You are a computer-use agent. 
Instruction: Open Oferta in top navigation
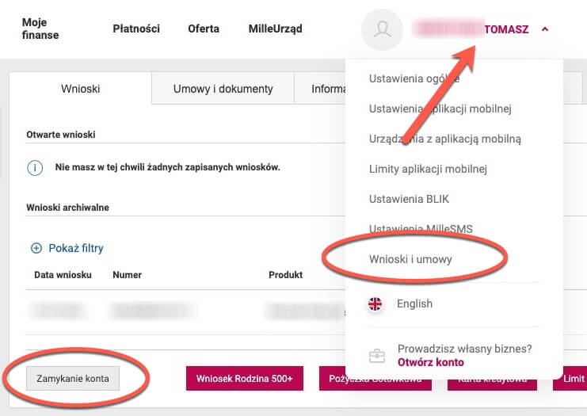[204, 29]
